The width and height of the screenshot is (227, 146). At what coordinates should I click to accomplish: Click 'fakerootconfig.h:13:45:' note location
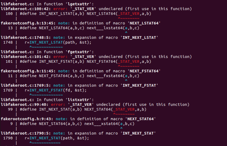28,23
